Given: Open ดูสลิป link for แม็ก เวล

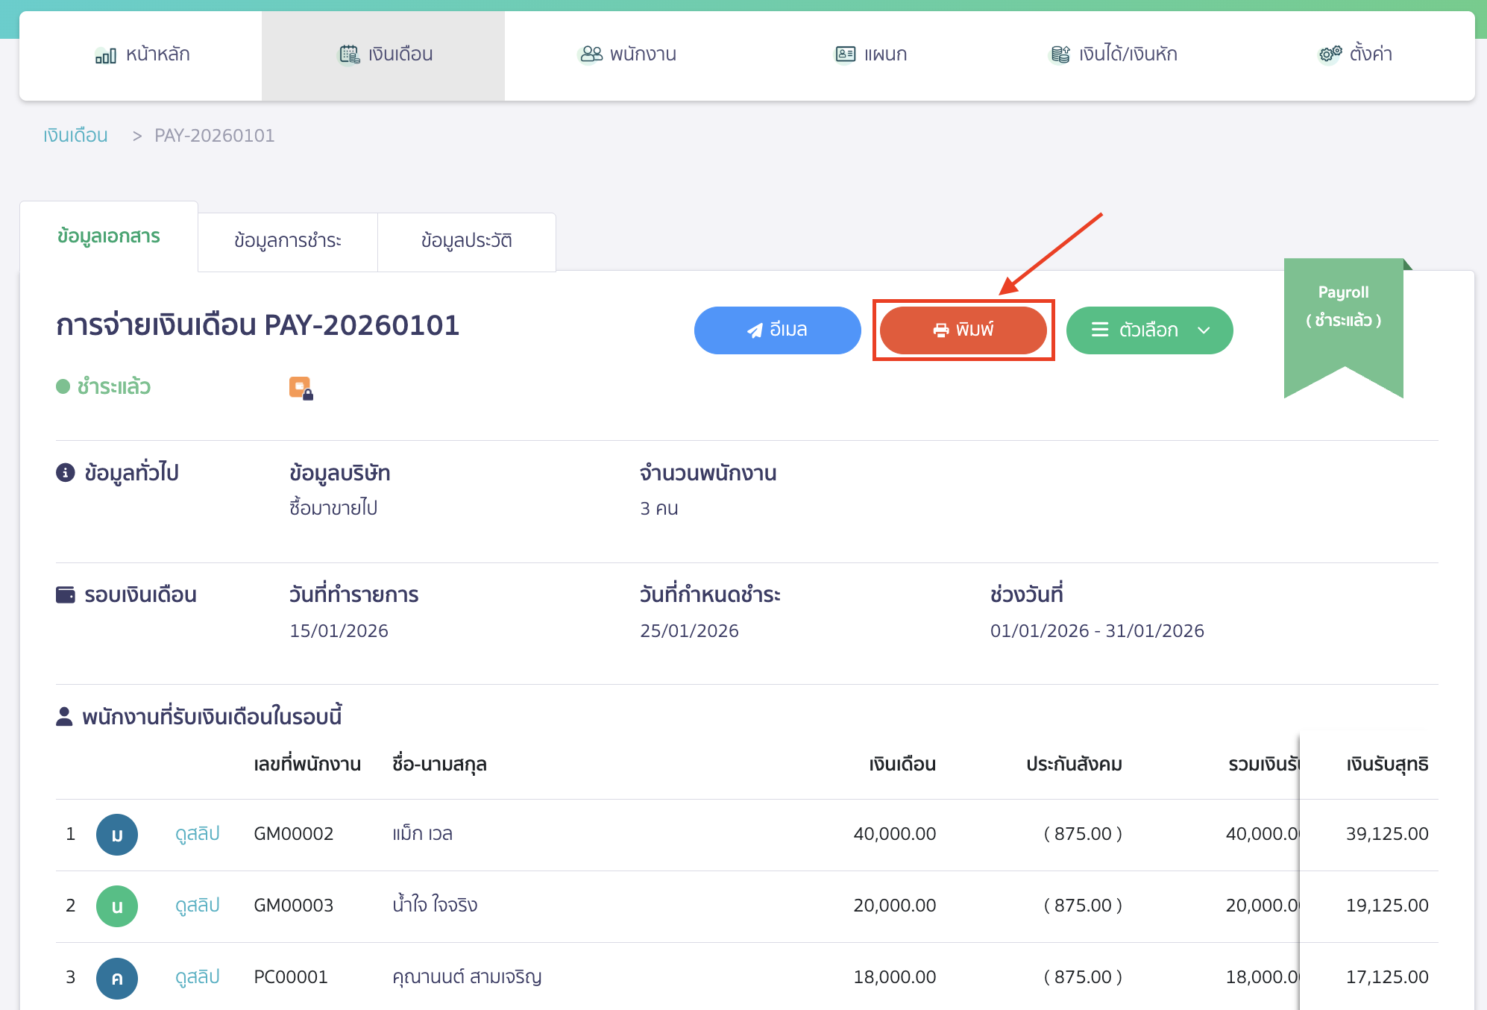Looking at the screenshot, I should (197, 833).
